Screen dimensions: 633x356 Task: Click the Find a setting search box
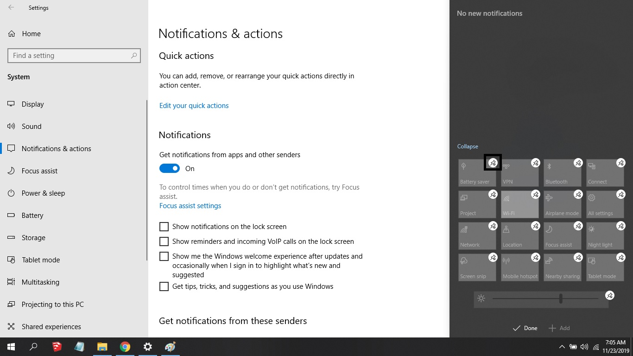point(70,56)
